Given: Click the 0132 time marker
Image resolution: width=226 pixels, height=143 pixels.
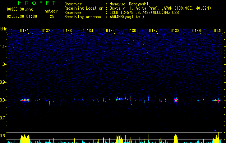Looking at the screenshot, I should click(x=46, y=31).
